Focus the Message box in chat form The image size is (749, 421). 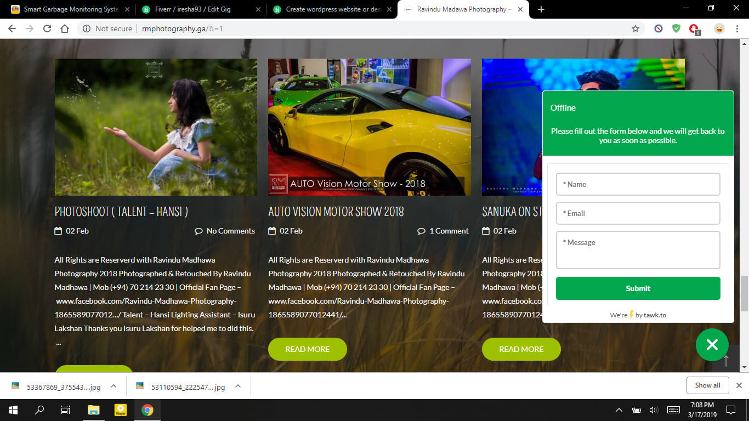pyautogui.click(x=638, y=250)
